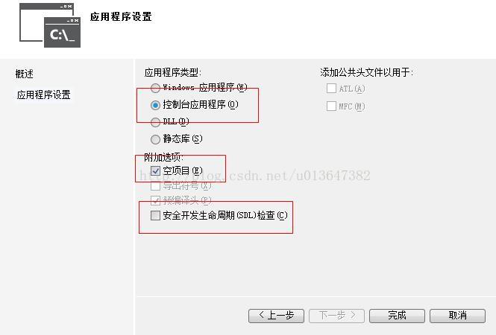Click the 应用程序设置 header title

[x=121, y=16]
